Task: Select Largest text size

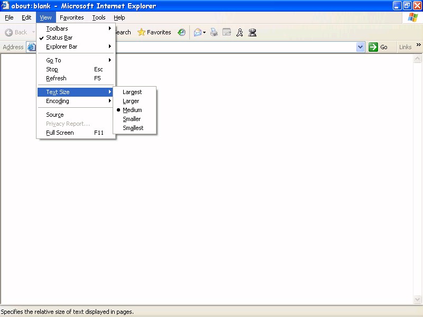Action: click(135, 92)
